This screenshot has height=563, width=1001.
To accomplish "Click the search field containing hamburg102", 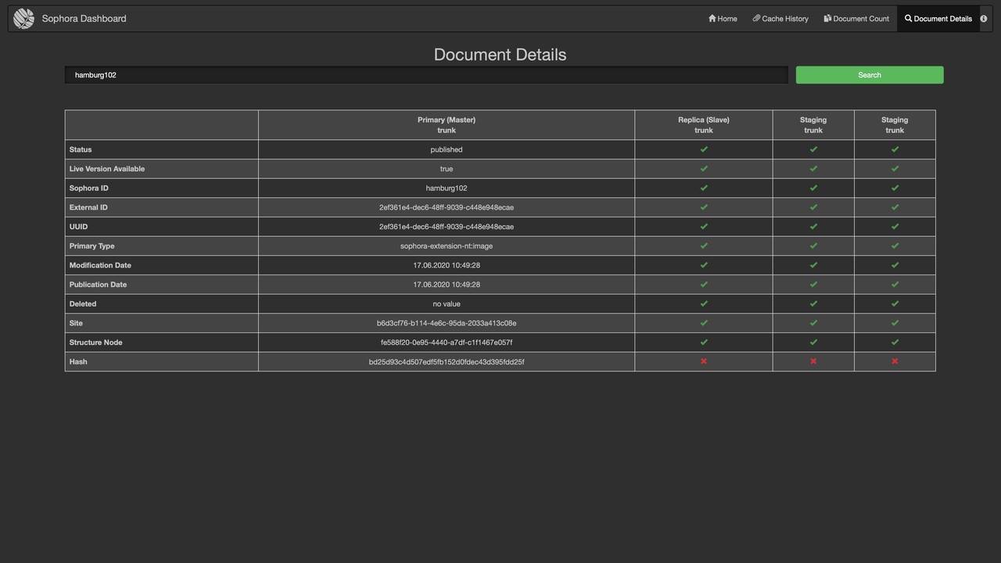I will [x=426, y=74].
